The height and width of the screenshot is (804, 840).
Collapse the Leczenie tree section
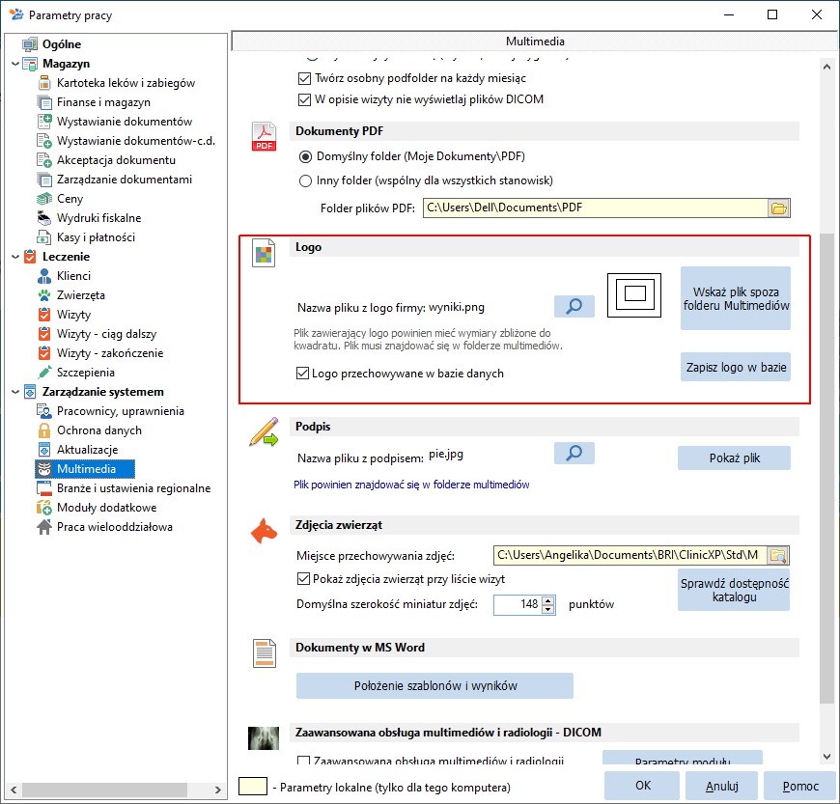tap(15, 257)
